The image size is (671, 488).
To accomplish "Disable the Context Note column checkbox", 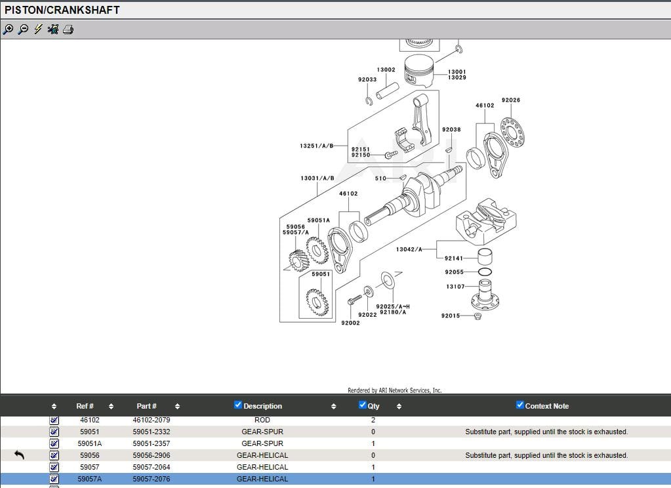I will click(x=520, y=405).
